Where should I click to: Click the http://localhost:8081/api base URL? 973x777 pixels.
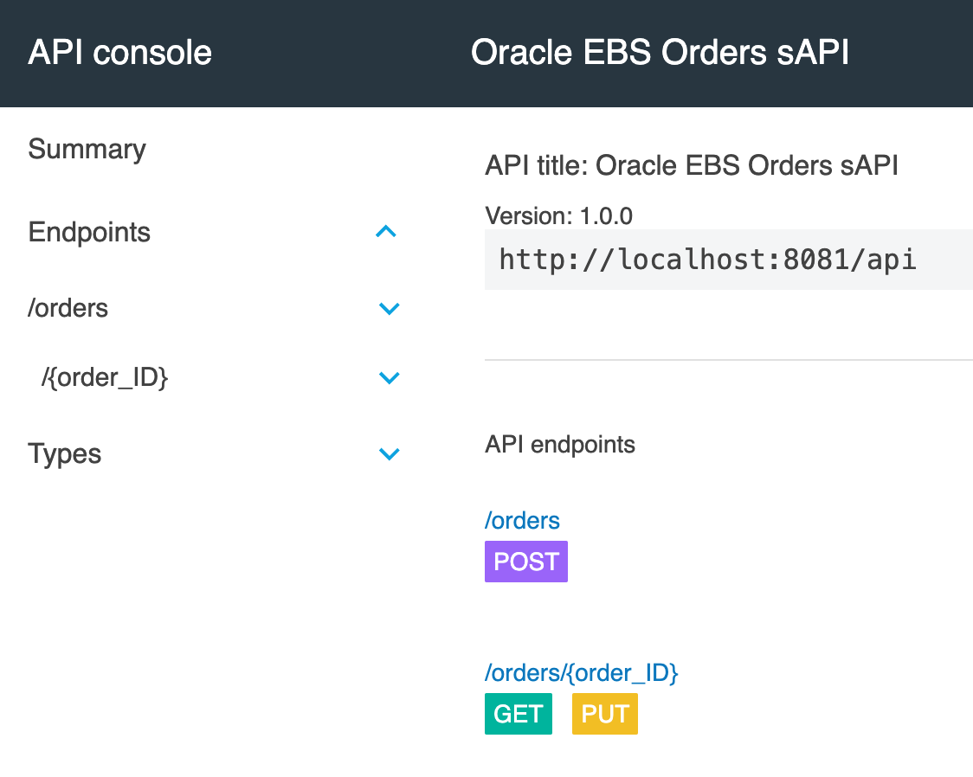pyautogui.click(x=707, y=260)
